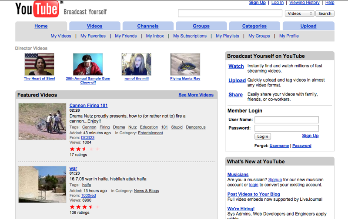Image resolution: width=348 pixels, height=219 pixels.
Task: Click the Login button
Action: [263, 136]
